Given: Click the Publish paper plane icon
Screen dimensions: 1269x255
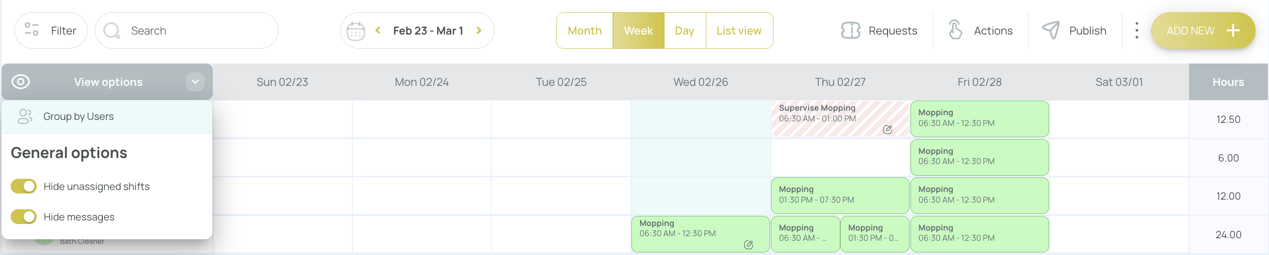Looking at the screenshot, I should point(1051,30).
